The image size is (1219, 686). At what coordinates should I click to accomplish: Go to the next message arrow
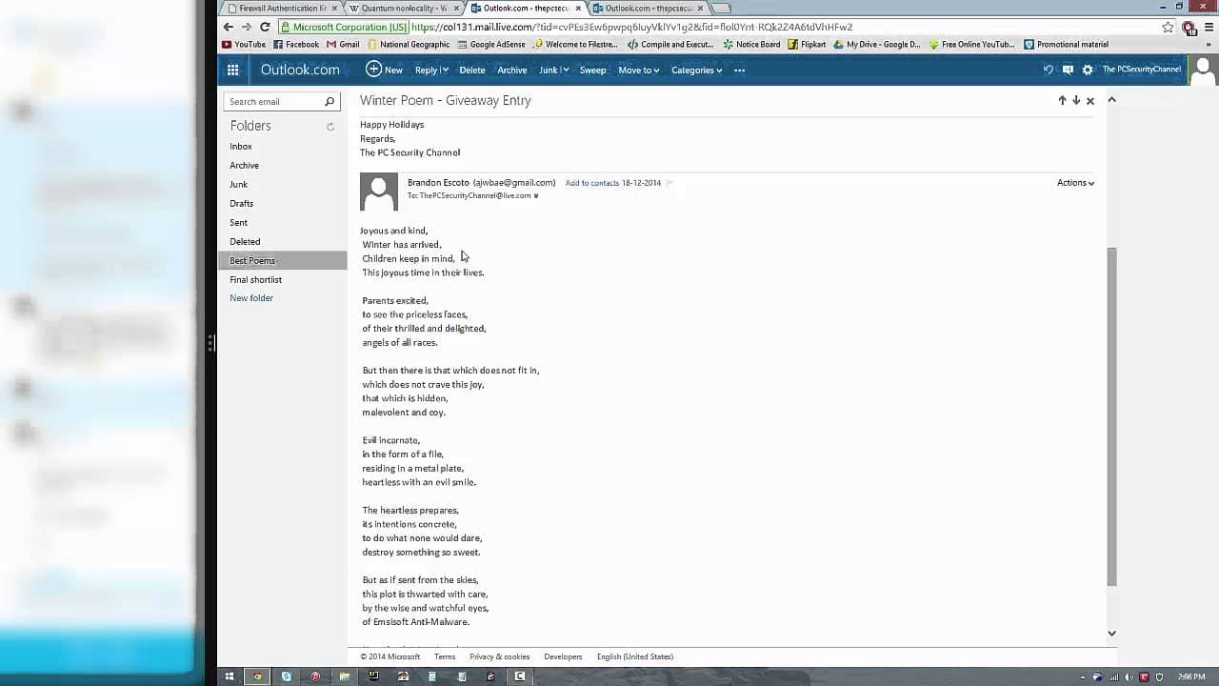tap(1076, 100)
